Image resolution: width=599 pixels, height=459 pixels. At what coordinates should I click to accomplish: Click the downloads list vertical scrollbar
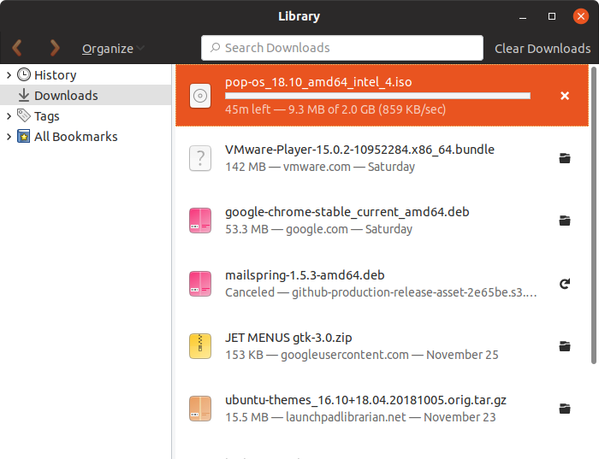[594, 215]
